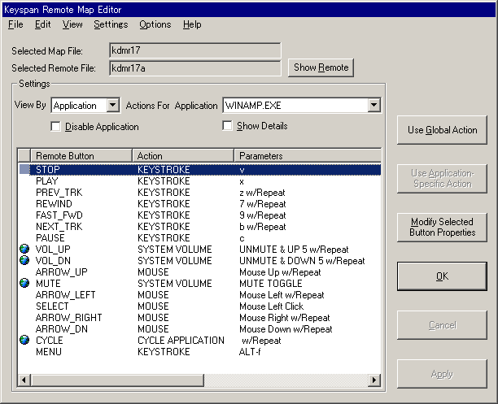
Task: Expand the WINAMP.EXE application dropdown
Action: pyautogui.click(x=373, y=106)
